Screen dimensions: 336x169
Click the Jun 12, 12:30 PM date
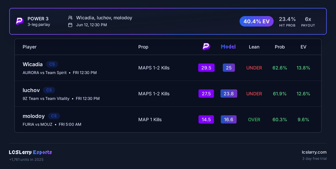click(x=91, y=25)
